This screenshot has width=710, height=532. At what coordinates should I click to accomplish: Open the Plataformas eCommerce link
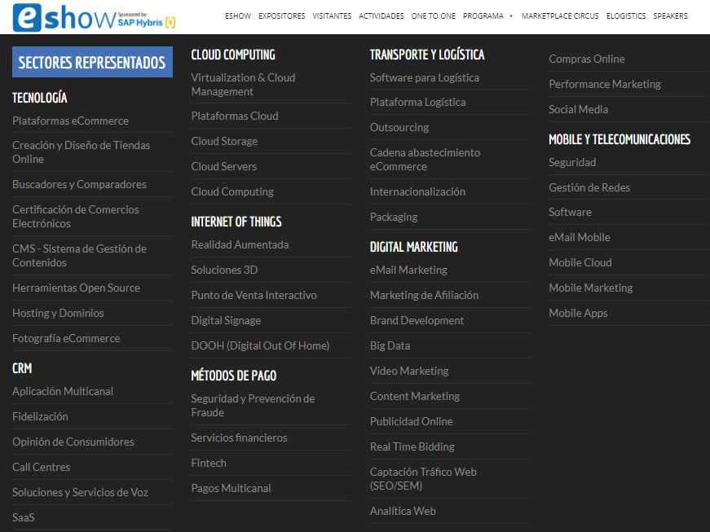[x=70, y=121]
